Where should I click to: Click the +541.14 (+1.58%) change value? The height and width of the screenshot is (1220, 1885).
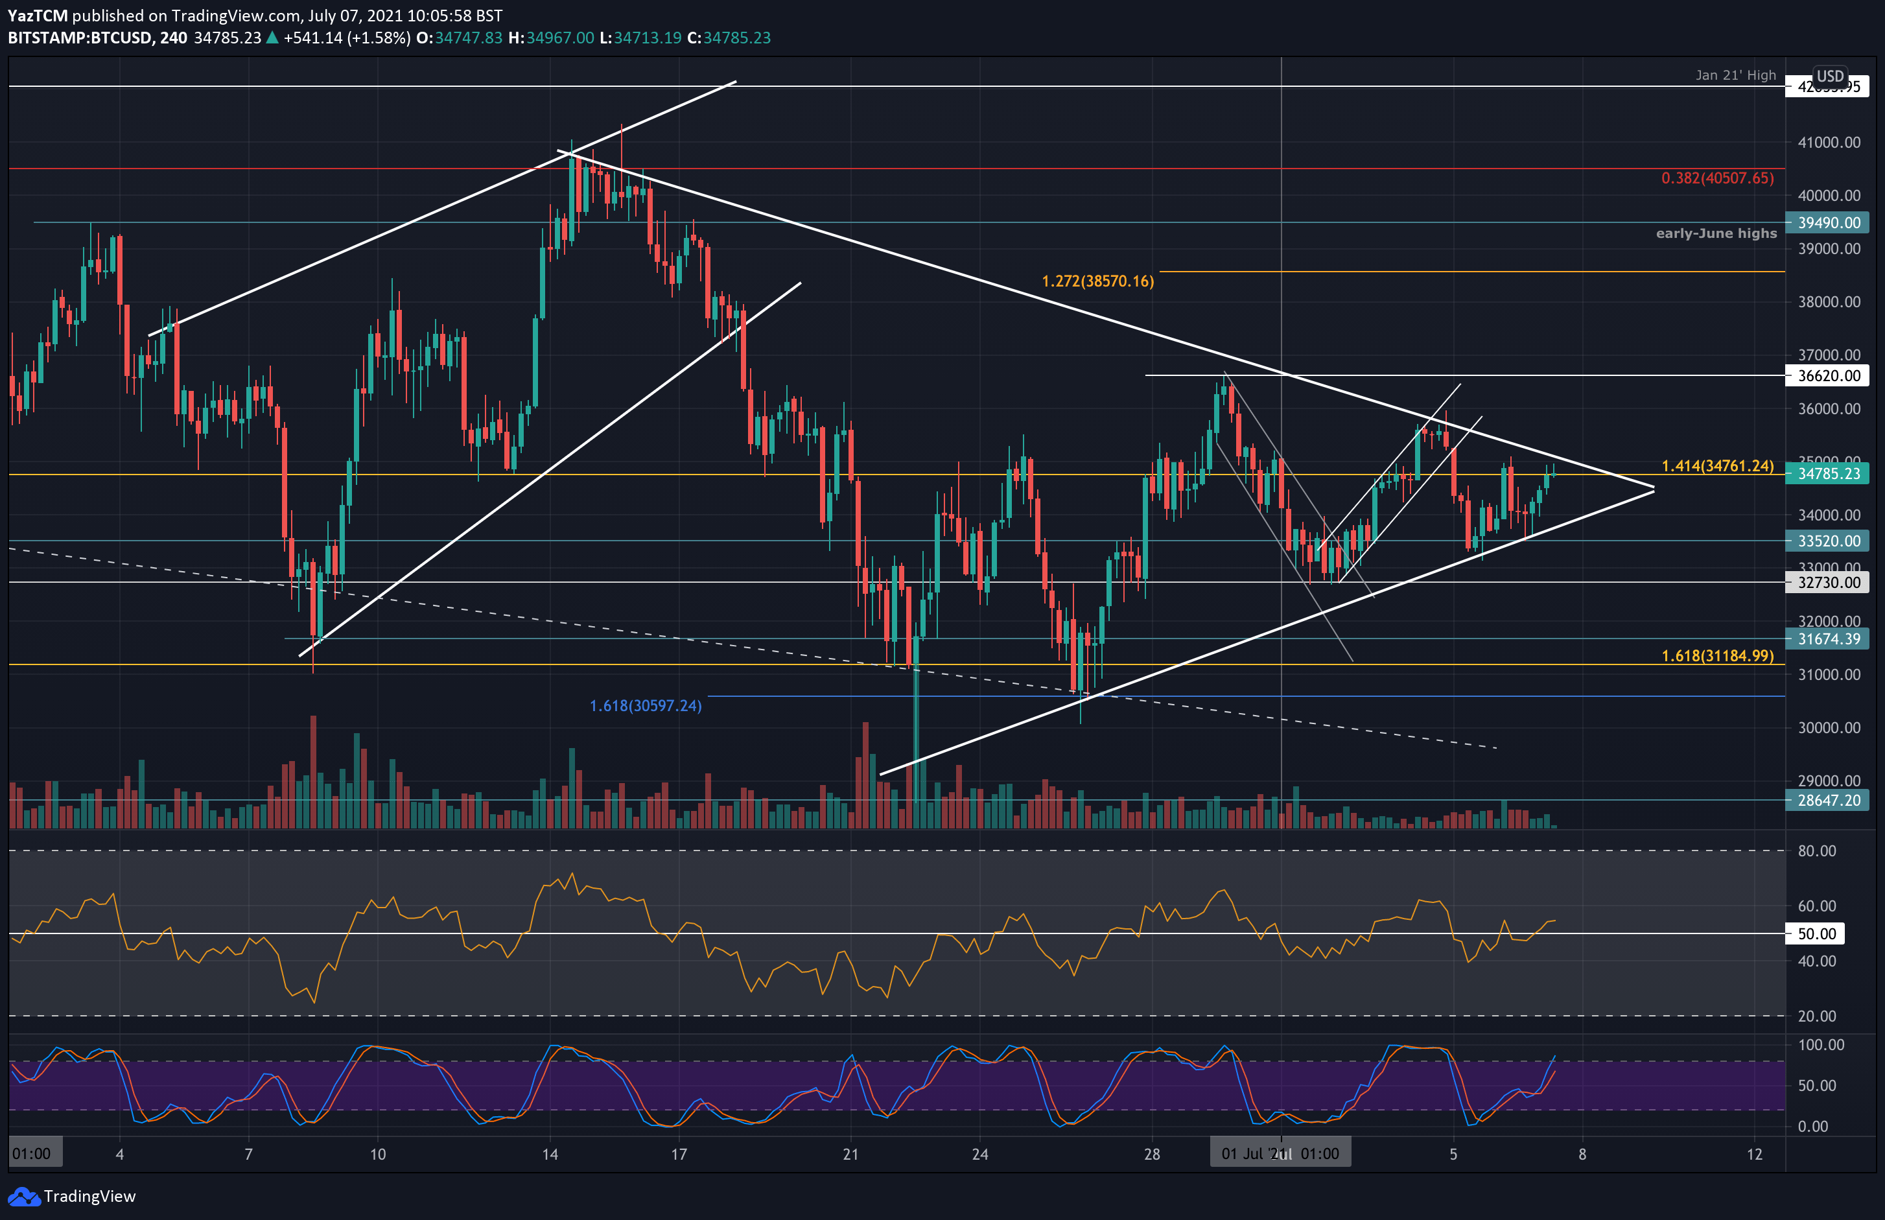click(x=346, y=38)
